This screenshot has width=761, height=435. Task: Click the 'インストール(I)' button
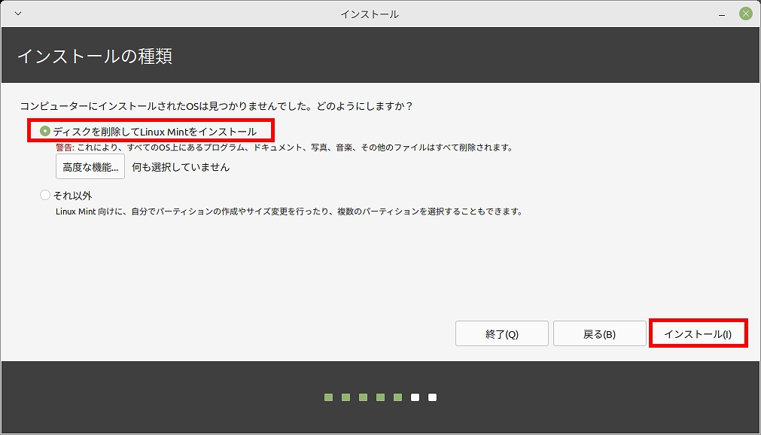tap(698, 334)
